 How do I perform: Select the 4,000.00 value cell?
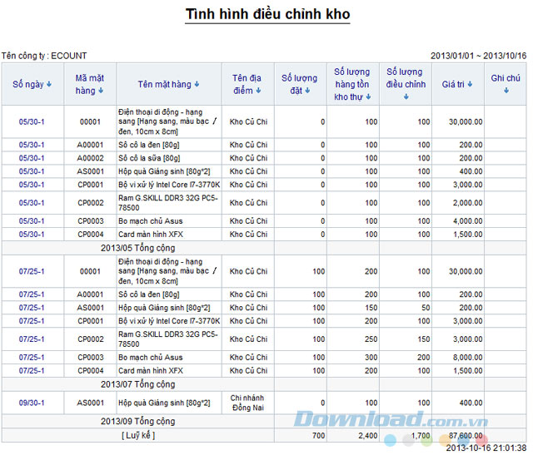click(x=458, y=221)
